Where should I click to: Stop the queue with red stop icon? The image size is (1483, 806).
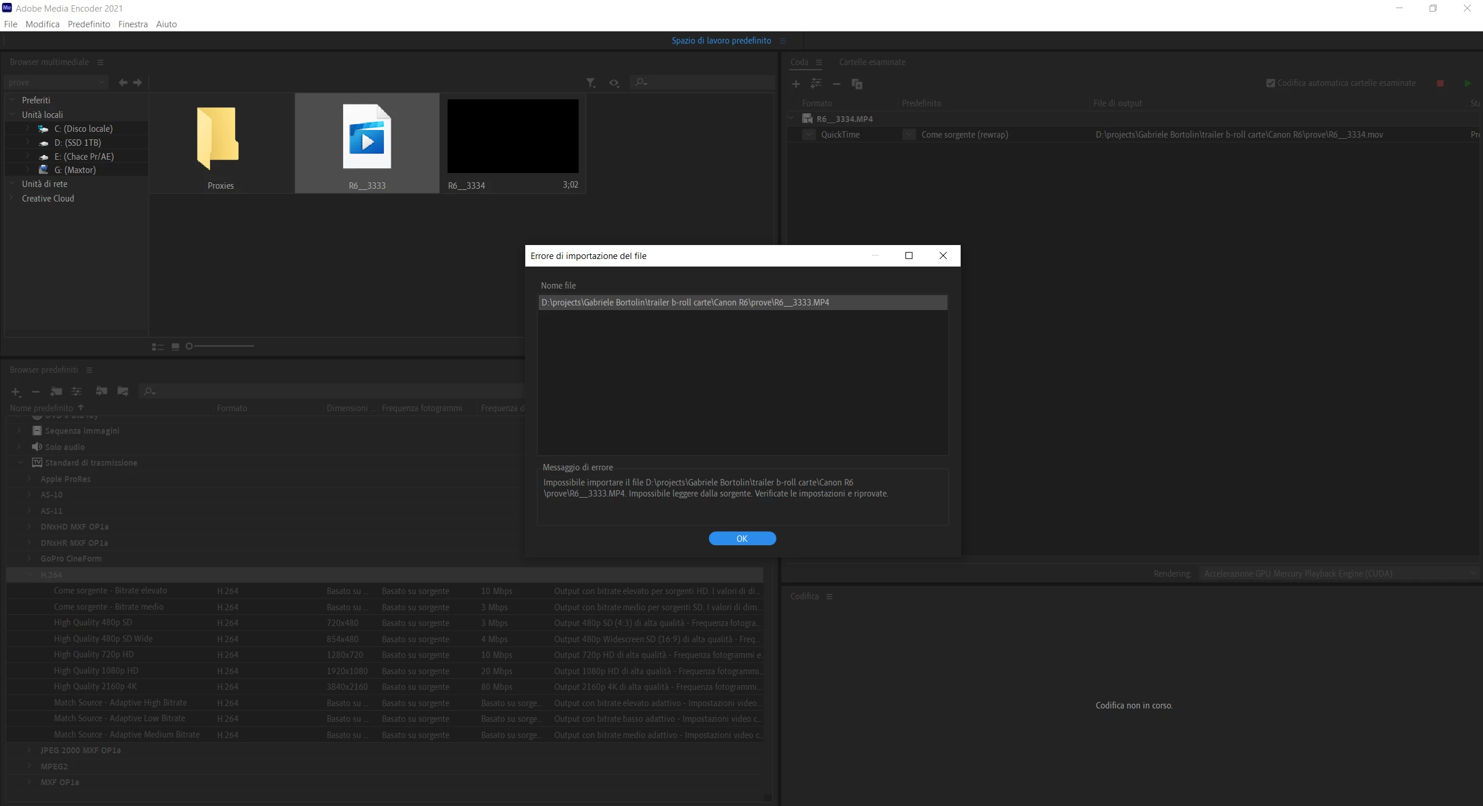[1440, 84]
